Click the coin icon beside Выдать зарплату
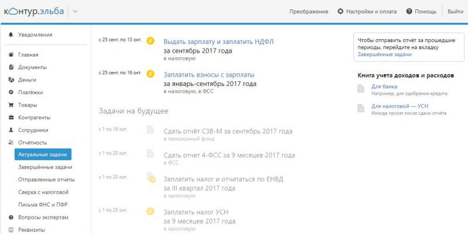 [x=150, y=42]
